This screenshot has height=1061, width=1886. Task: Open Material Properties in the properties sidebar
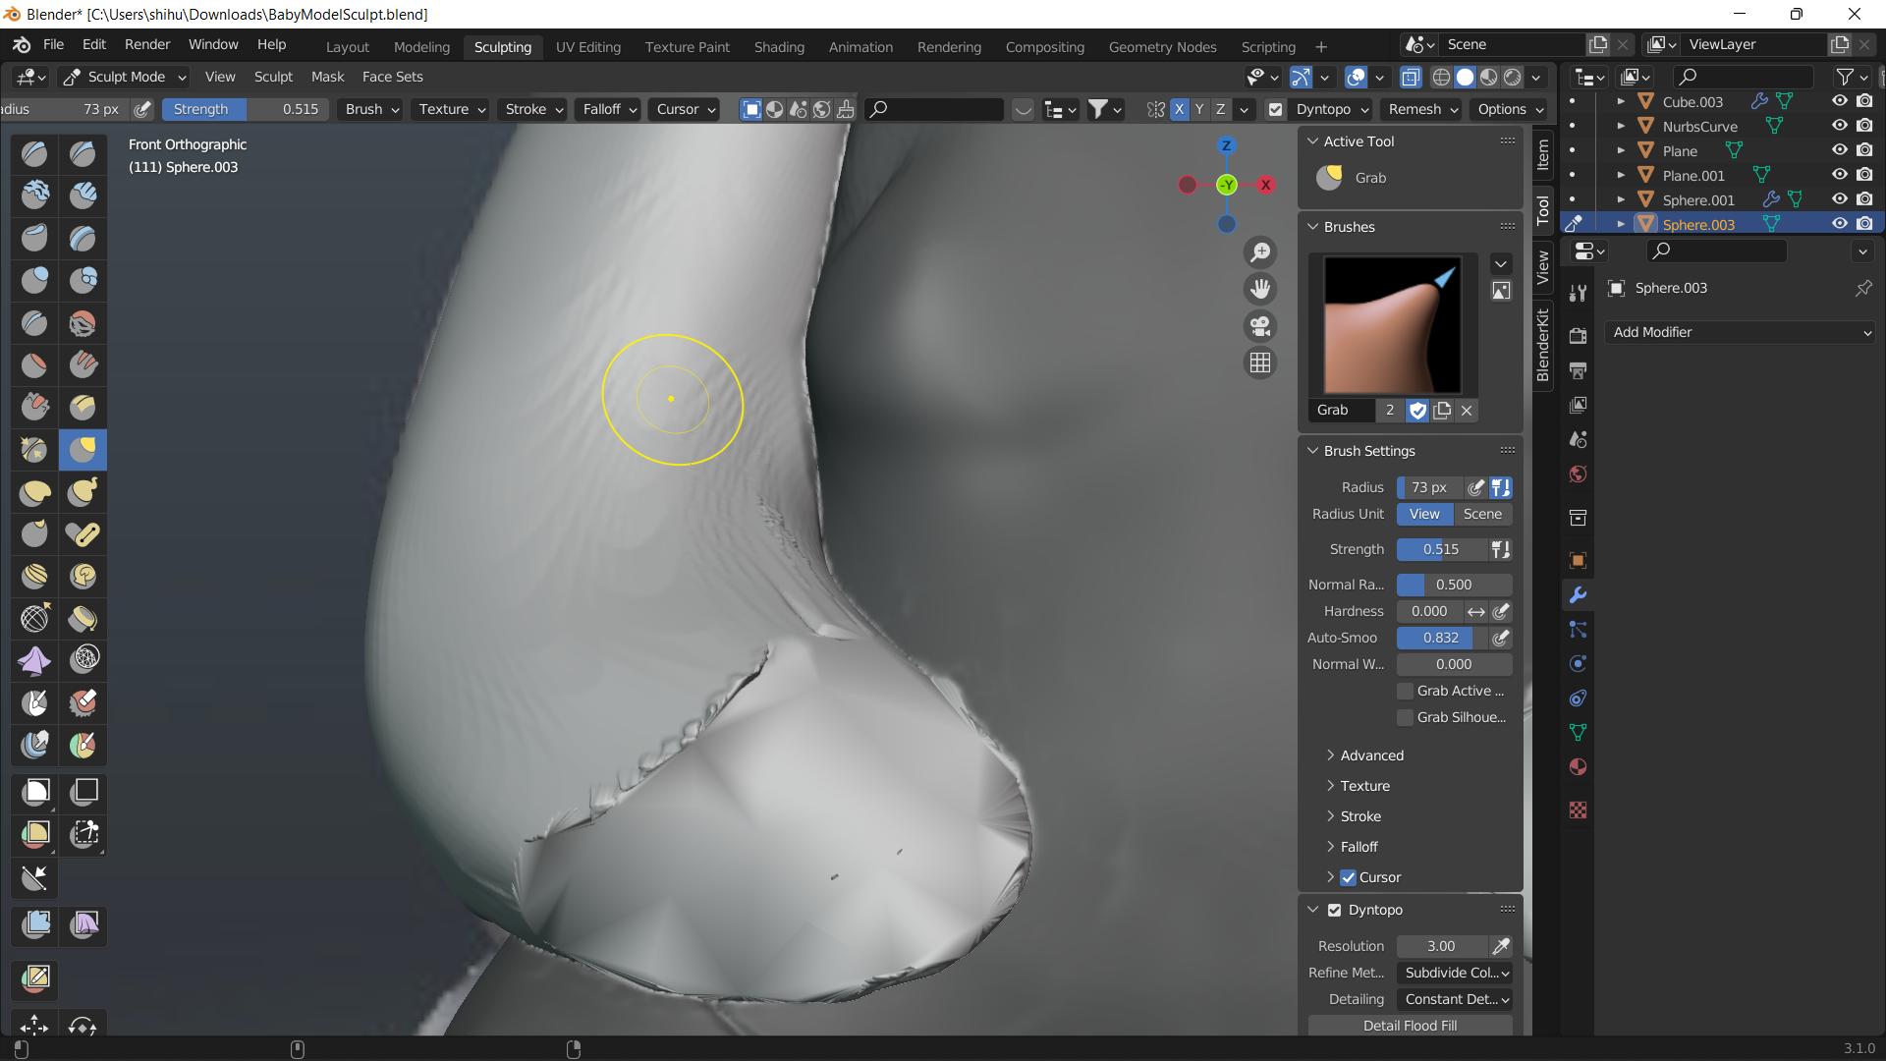[x=1579, y=767]
